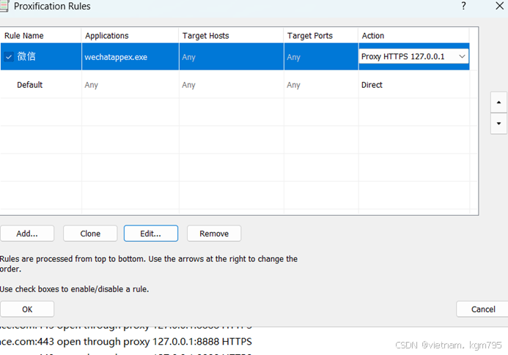Remove the selected rule

214,233
